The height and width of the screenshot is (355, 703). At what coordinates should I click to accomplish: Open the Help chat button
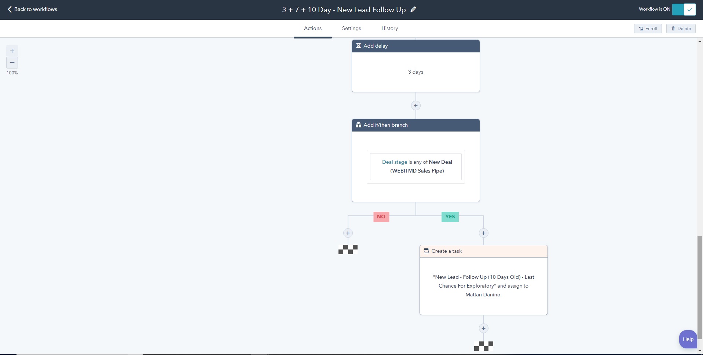coord(688,339)
